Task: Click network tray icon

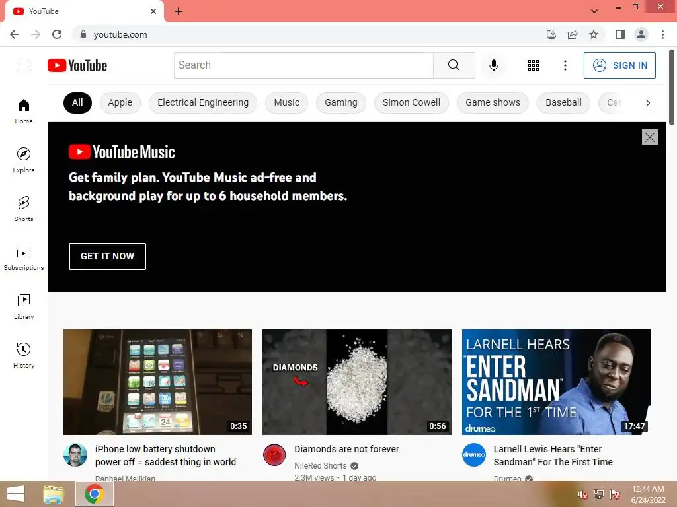Action: (599, 494)
